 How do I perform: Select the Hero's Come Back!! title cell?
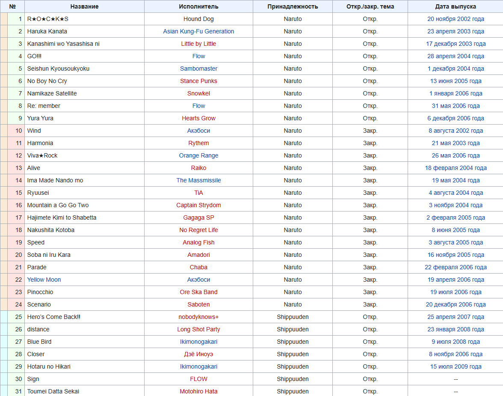pos(84,317)
